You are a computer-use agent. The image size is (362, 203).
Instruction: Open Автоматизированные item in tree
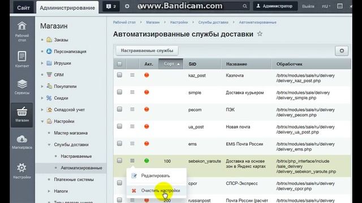pyautogui.click(x=81, y=168)
